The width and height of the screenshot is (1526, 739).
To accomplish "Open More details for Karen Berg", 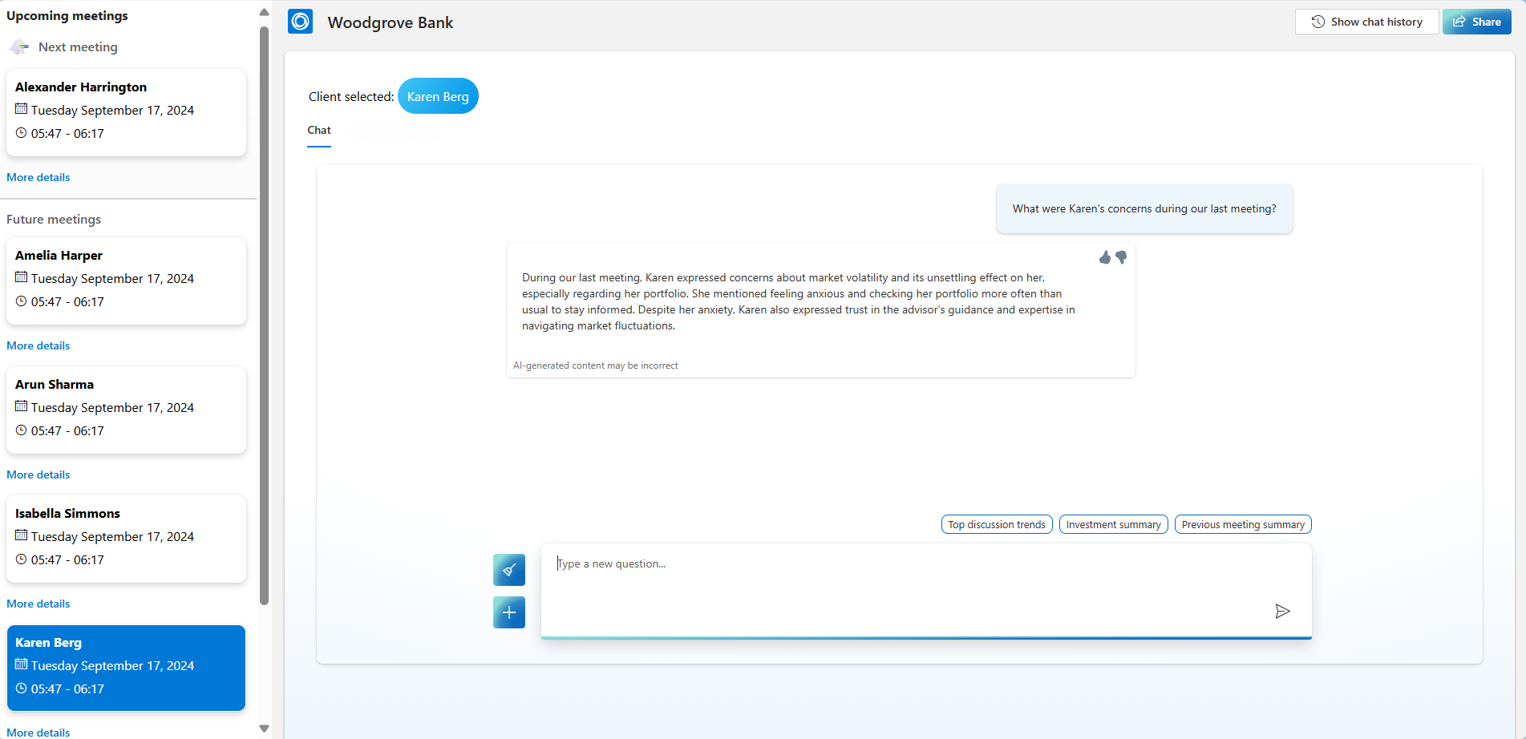I will [x=38, y=732].
